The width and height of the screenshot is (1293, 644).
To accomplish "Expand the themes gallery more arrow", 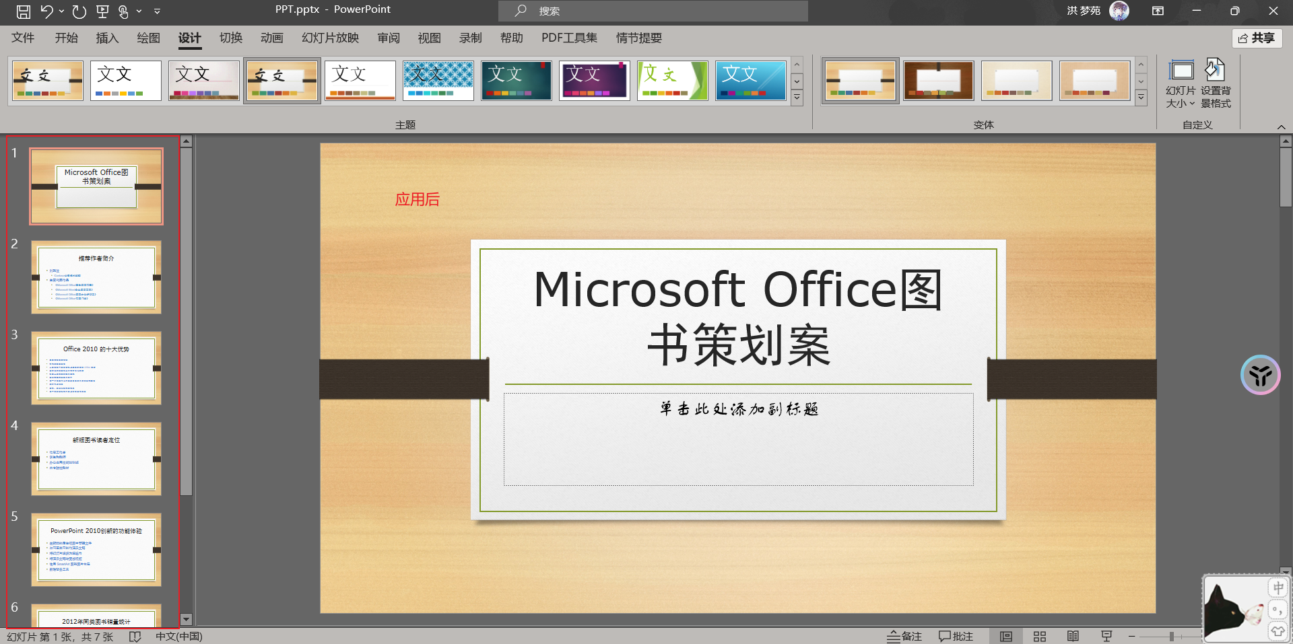I will click(x=797, y=98).
